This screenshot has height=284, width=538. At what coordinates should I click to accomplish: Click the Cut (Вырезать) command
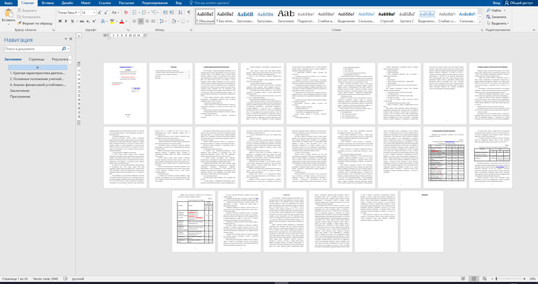(x=27, y=11)
